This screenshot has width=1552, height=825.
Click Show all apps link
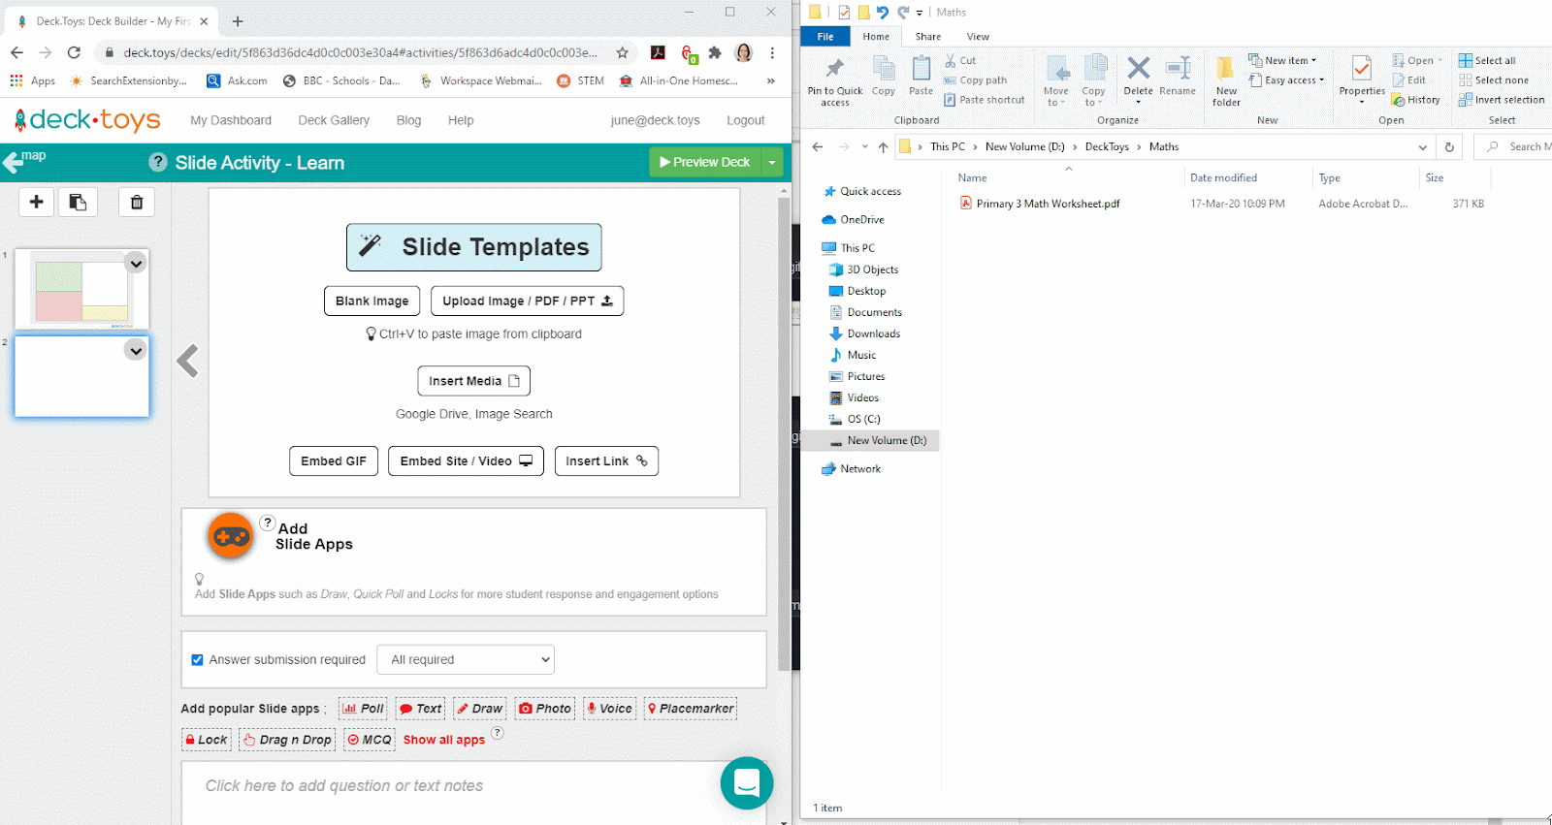click(444, 740)
